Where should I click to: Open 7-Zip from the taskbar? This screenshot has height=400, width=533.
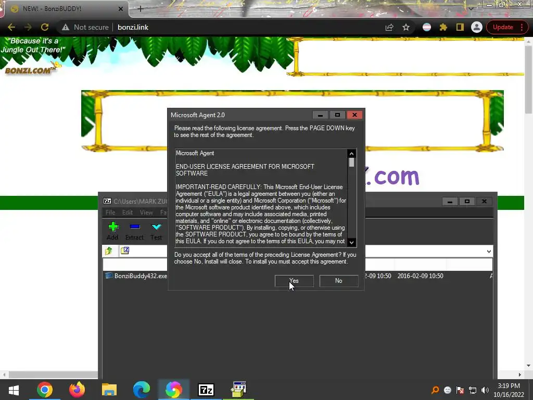[206, 390]
